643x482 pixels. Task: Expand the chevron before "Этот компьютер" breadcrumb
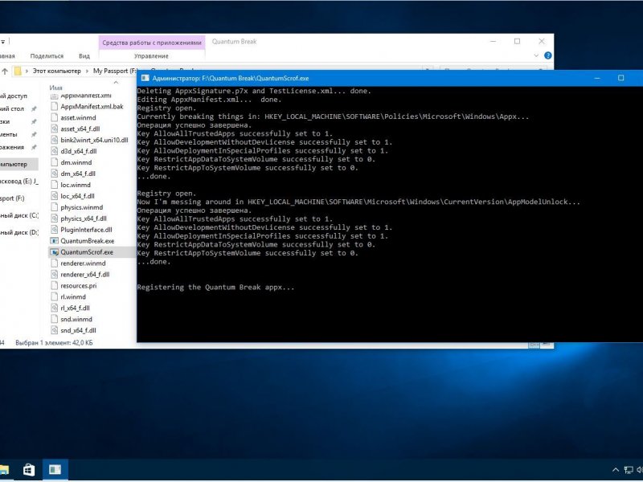click(27, 71)
